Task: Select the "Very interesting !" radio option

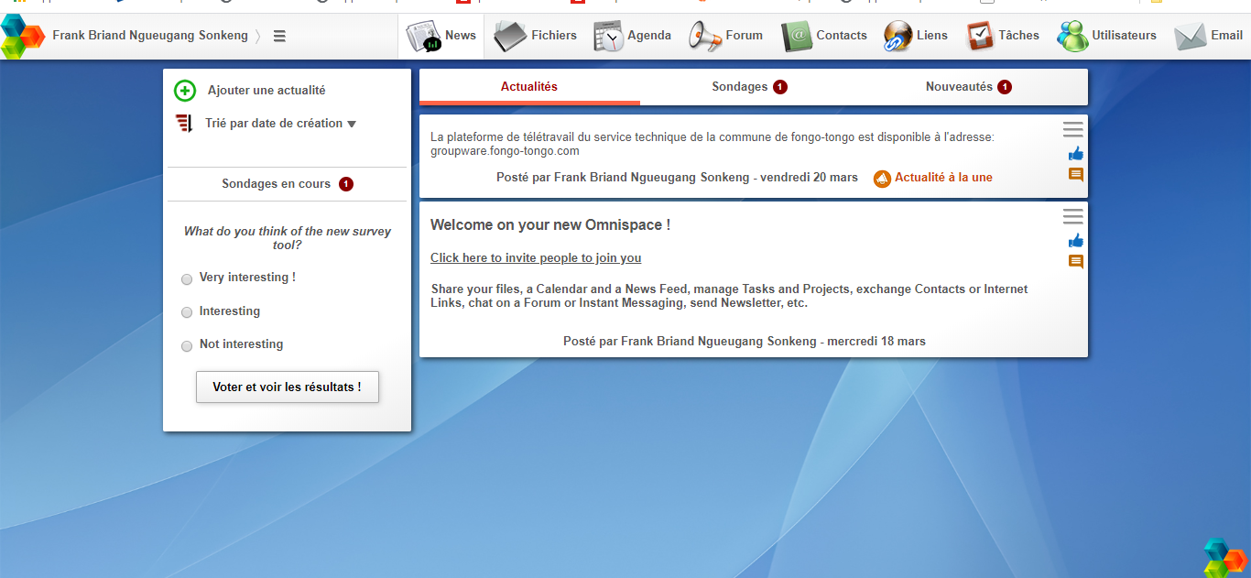Action: click(187, 278)
